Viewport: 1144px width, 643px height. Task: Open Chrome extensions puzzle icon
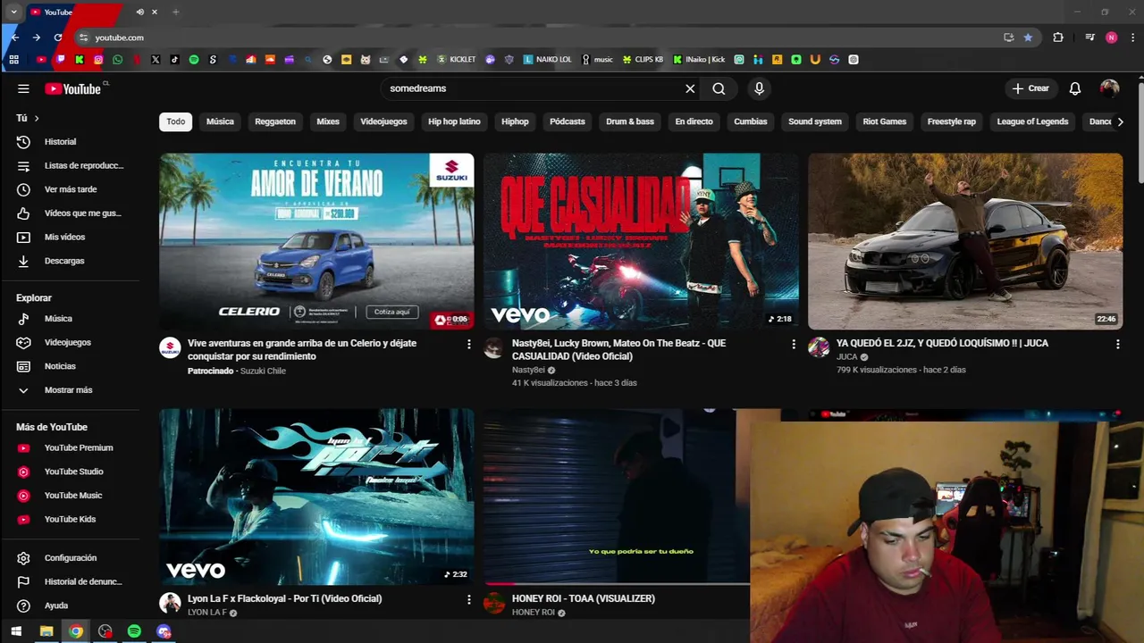coord(1058,38)
